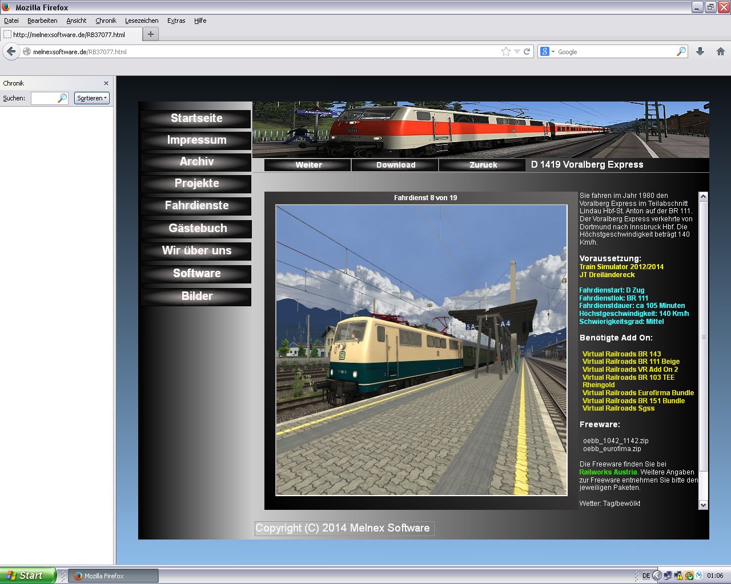Click the Windows Start button
The image size is (731, 584).
[x=27, y=575]
